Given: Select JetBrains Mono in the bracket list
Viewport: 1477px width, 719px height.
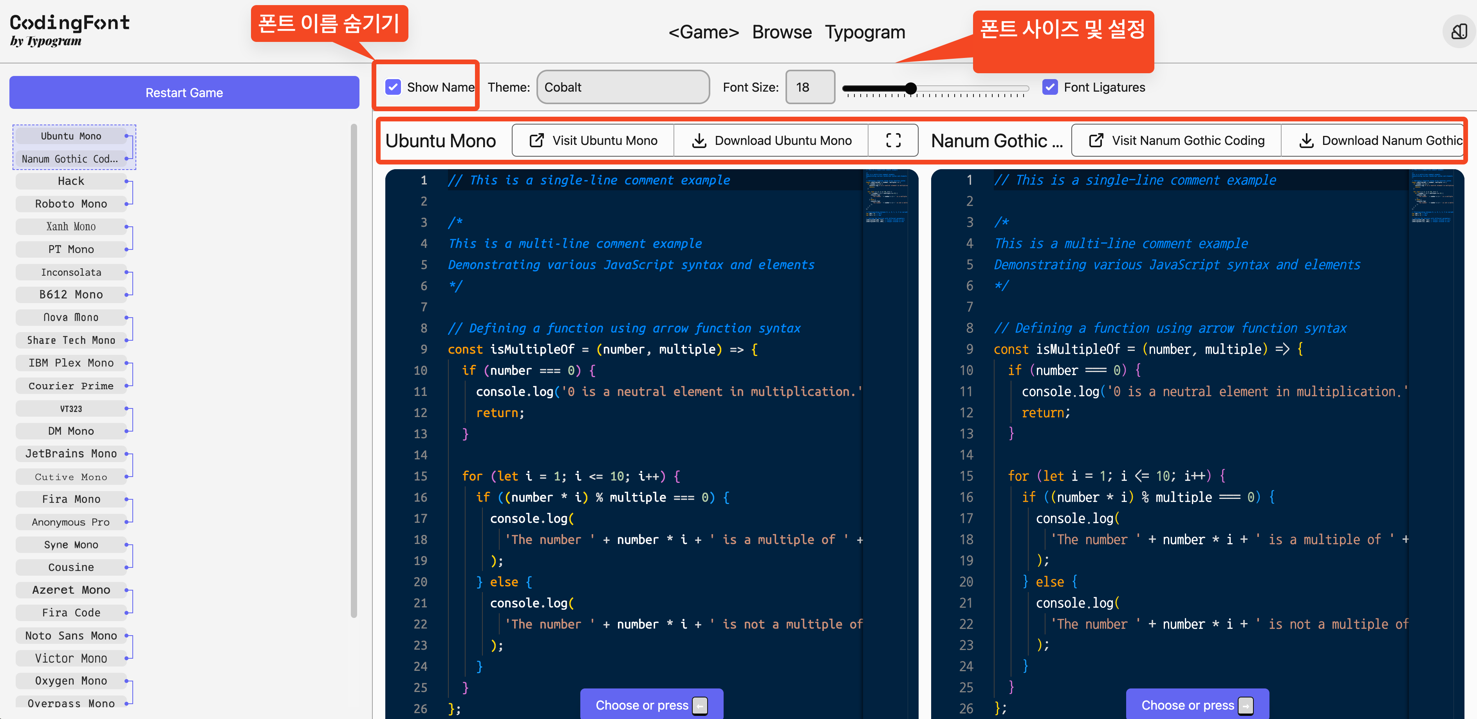Looking at the screenshot, I should click(71, 453).
